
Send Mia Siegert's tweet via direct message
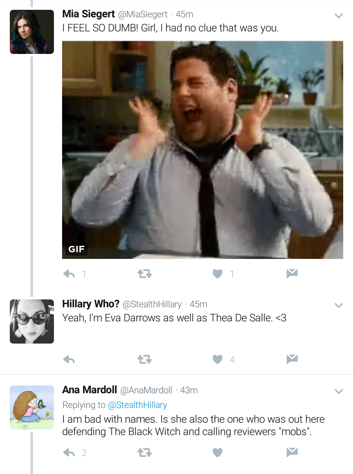click(x=292, y=273)
